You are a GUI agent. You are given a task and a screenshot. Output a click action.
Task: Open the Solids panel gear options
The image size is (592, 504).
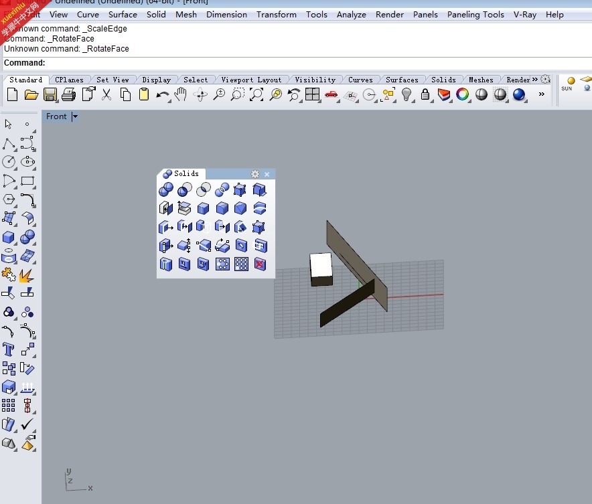pos(255,174)
